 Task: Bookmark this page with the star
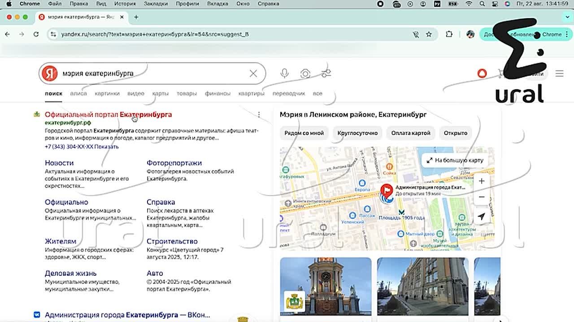pos(429,34)
